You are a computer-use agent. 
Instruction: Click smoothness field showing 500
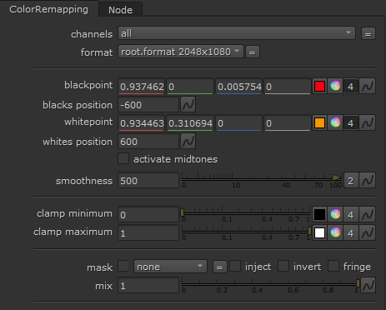[148, 181]
